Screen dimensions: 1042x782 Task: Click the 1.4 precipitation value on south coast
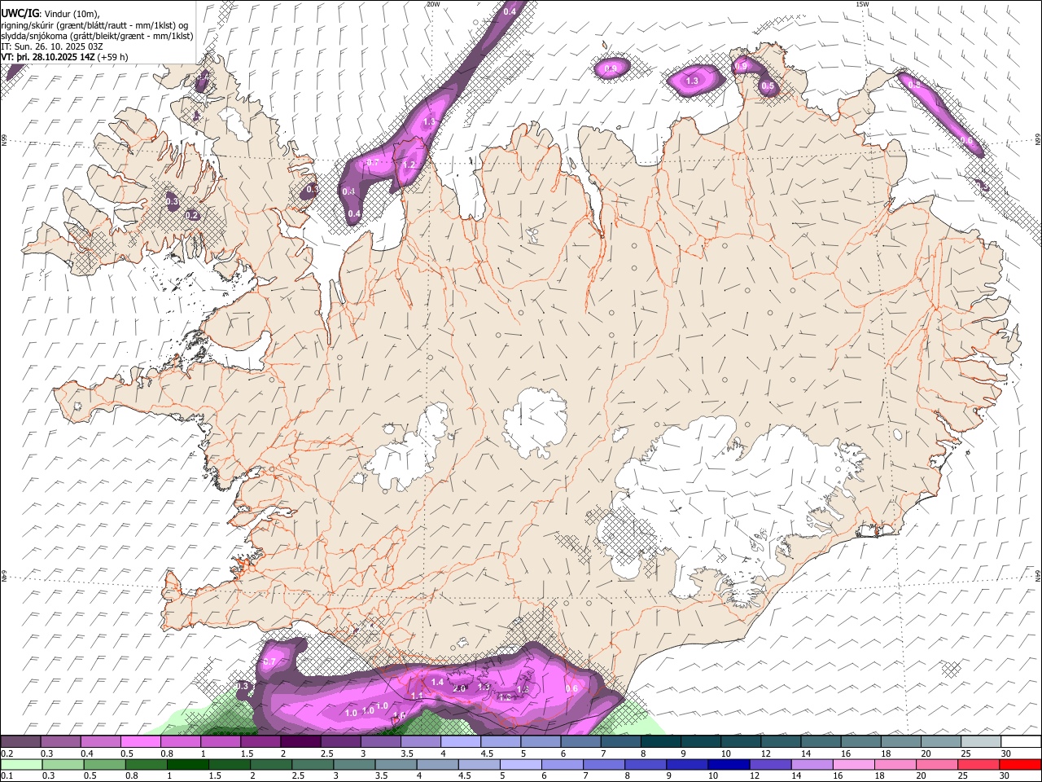[x=437, y=682]
